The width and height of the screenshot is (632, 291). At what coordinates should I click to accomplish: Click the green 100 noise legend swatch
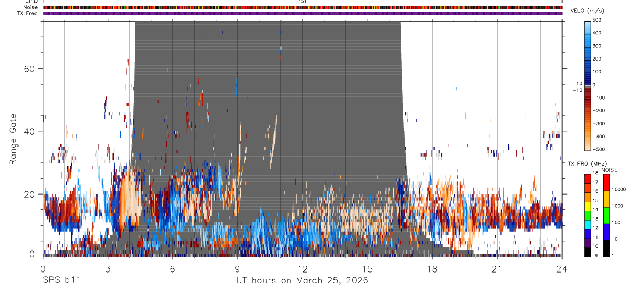point(607,216)
